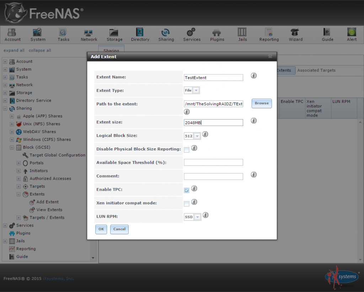This screenshot has height=292, width=364.
Task: Click inside the Extent size field
Action: tap(213, 122)
